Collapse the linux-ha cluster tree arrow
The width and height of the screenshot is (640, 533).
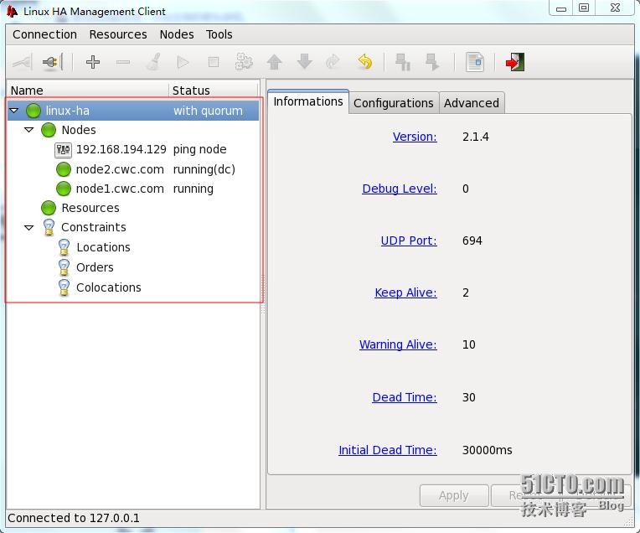click(x=14, y=111)
